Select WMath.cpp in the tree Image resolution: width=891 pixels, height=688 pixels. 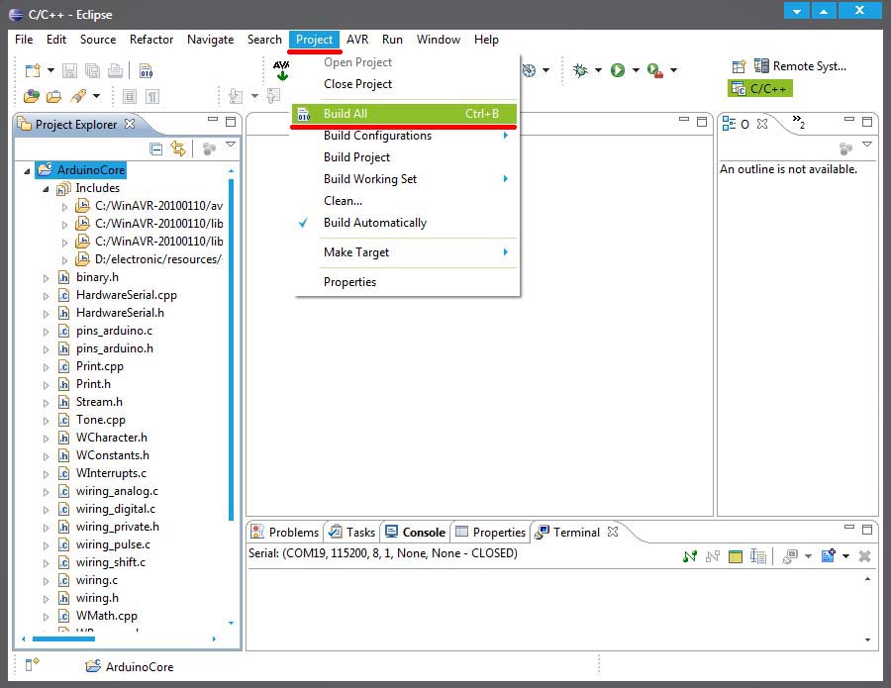tap(107, 616)
